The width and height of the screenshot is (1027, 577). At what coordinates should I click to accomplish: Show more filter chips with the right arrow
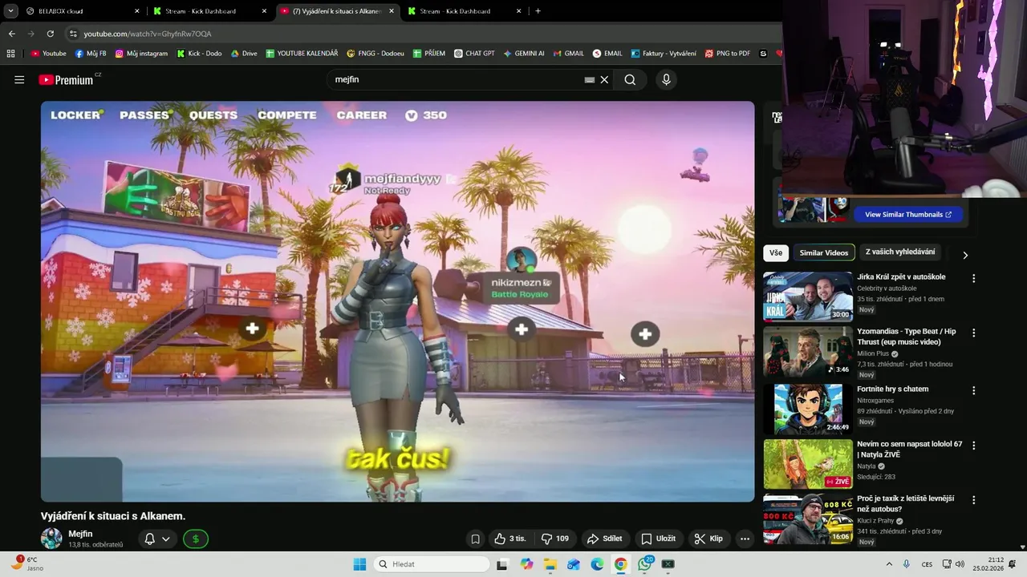coord(965,255)
